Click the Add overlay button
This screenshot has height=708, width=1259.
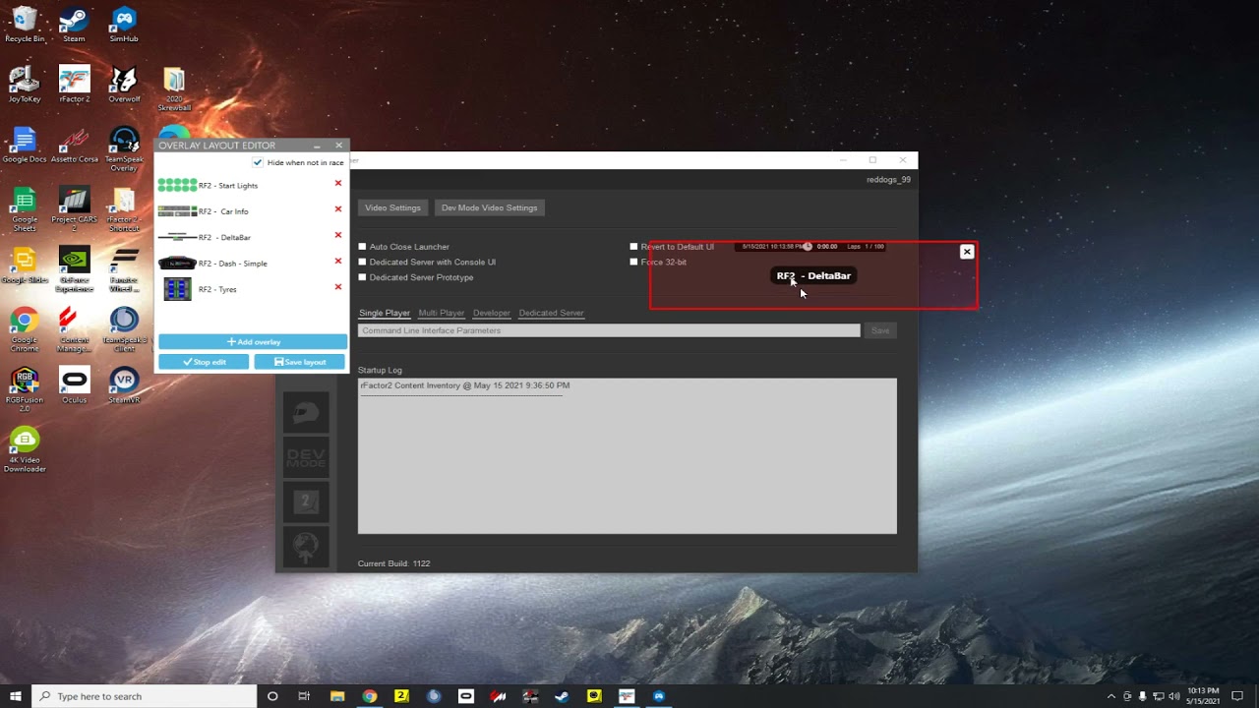pos(253,341)
